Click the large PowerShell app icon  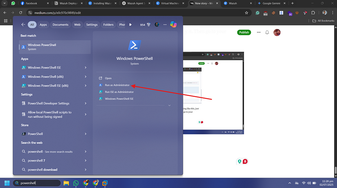(134, 45)
